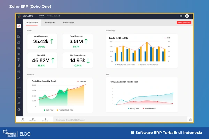Open the Net MRR 46.82M card
209x139 pixels.
click(42, 60)
